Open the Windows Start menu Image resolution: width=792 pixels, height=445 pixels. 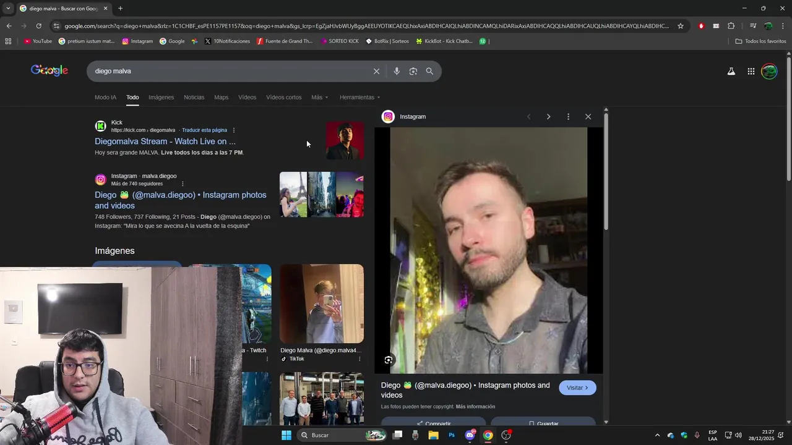[286, 435]
